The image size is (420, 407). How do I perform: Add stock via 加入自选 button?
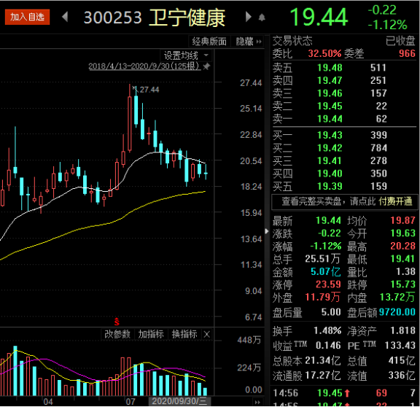[27, 18]
